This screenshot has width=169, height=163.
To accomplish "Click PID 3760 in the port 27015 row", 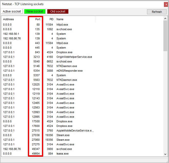I will pyautogui.click(x=50, y=131).
